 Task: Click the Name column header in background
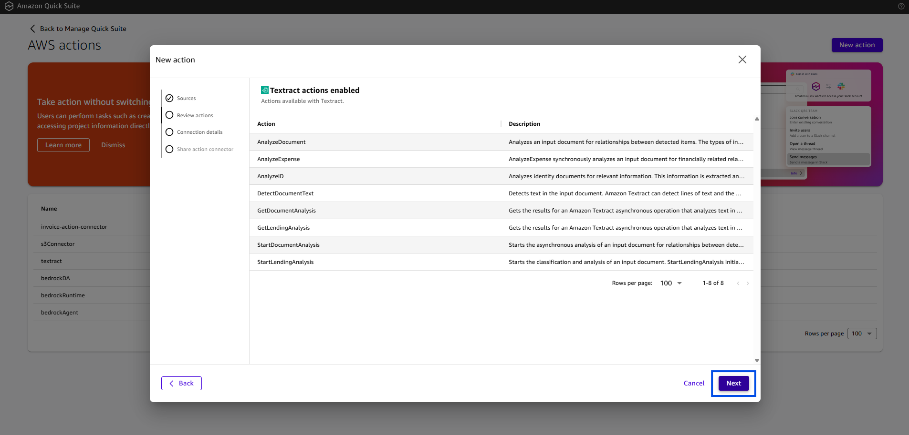(49, 209)
